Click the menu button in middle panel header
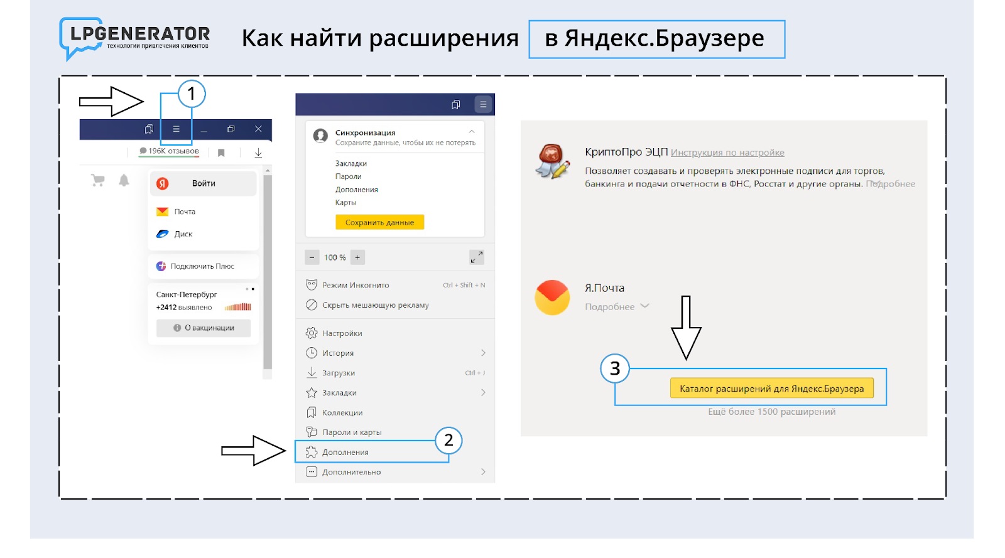 pyautogui.click(x=483, y=104)
